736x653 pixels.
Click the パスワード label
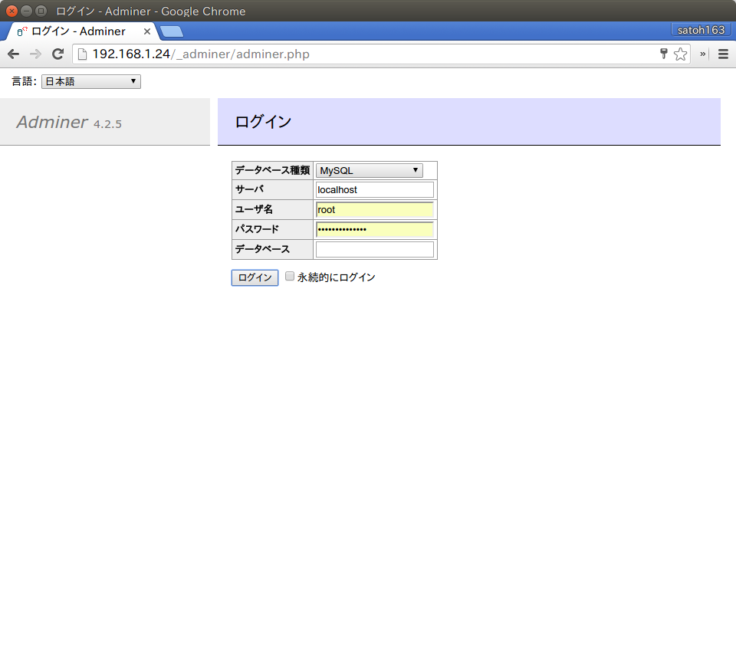(258, 229)
